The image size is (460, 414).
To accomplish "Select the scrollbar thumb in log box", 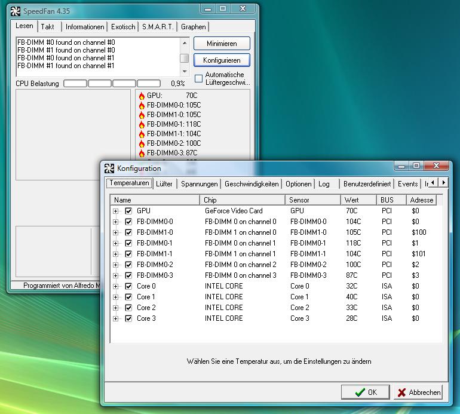I will tap(185, 58).
